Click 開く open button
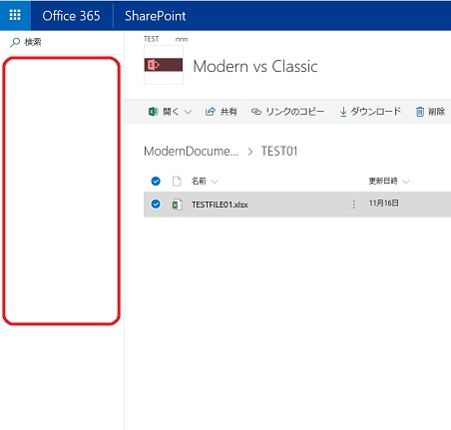This screenshot has height=430, width=451. 171,112
